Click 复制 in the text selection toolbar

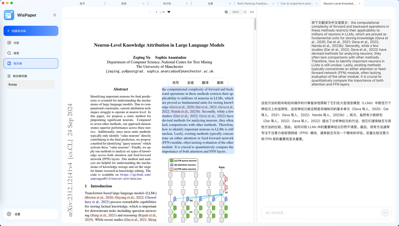click(220, 82)
